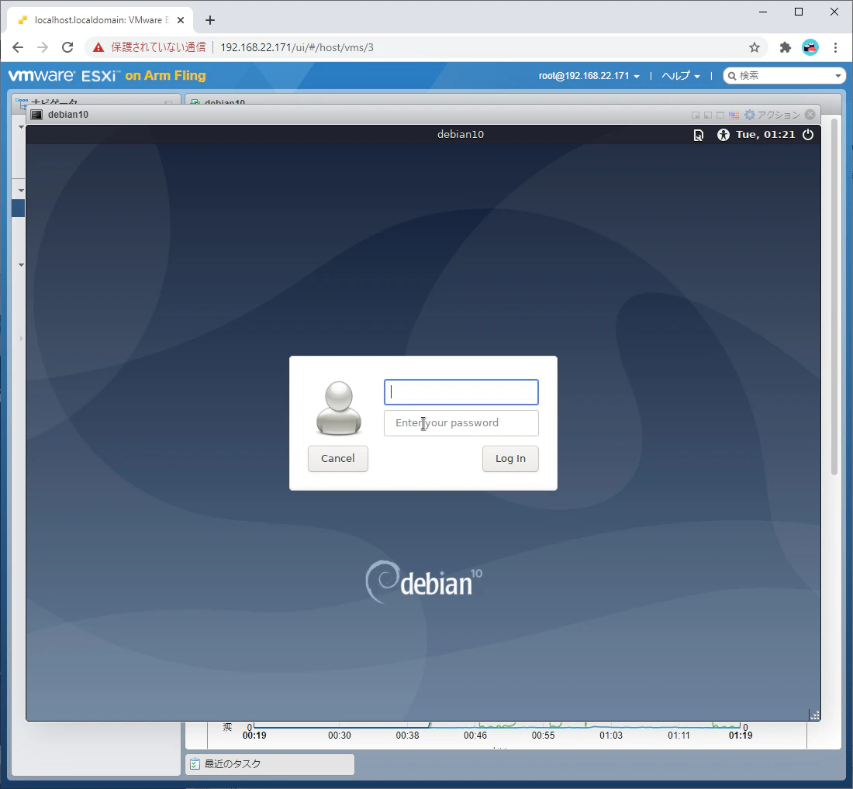The width and height of the screenshot is (853, 789).
Task: Close the localhost.localdomain tab
Action: [181, 20]
